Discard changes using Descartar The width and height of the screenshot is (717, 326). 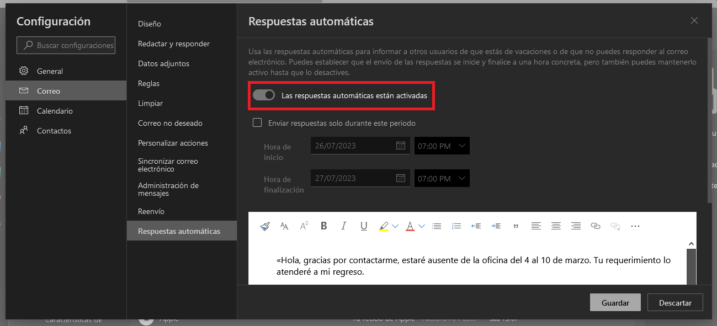(x=674, y=302)
